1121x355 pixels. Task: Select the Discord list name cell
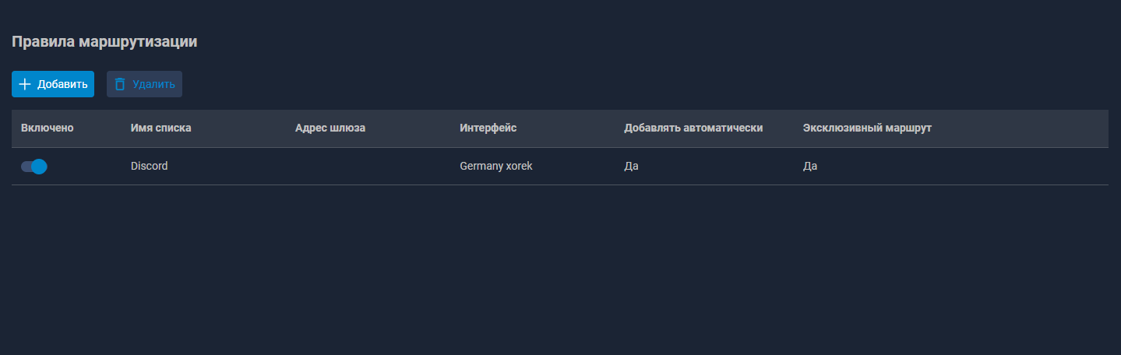(x=149, y=166)
